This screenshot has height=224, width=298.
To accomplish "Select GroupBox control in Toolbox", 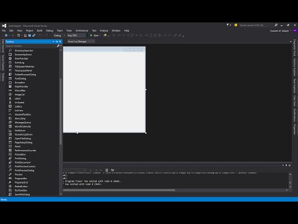I will [x=20, y=83].
